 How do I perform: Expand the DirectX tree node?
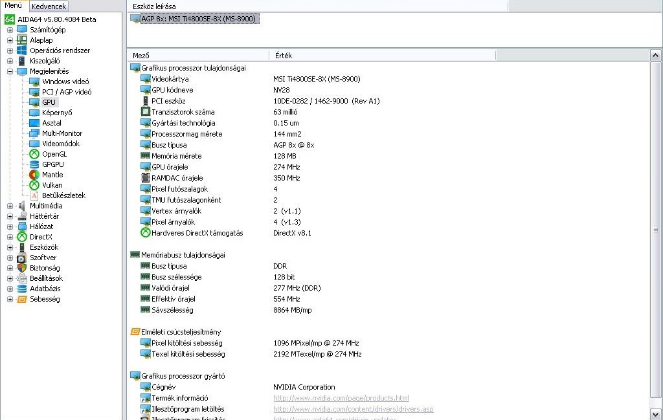10,237
